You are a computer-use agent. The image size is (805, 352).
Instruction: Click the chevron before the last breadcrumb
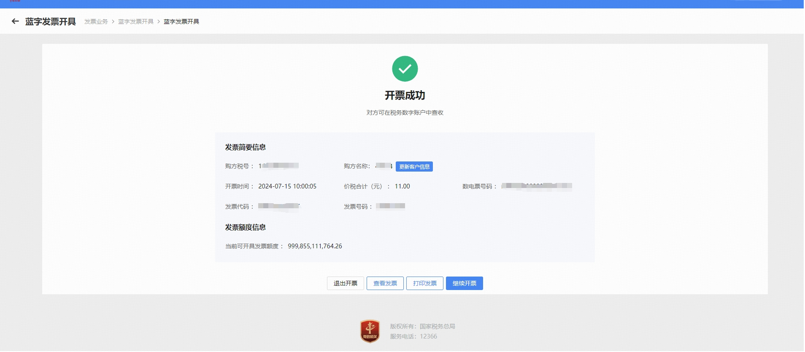(x=159, y=21)
